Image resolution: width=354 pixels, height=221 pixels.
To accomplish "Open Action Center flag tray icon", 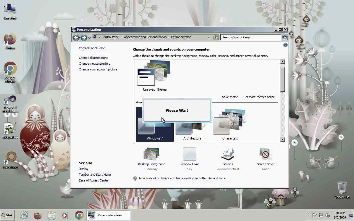I will pos(314,215).
